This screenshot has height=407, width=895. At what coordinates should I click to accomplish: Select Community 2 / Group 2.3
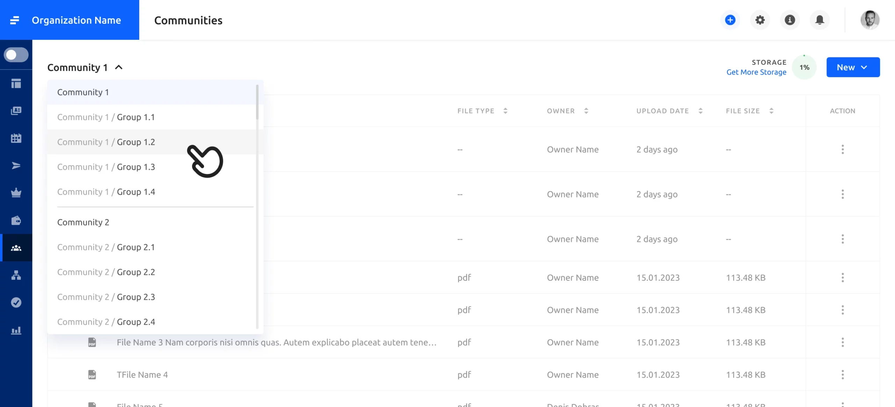point(152,297)
